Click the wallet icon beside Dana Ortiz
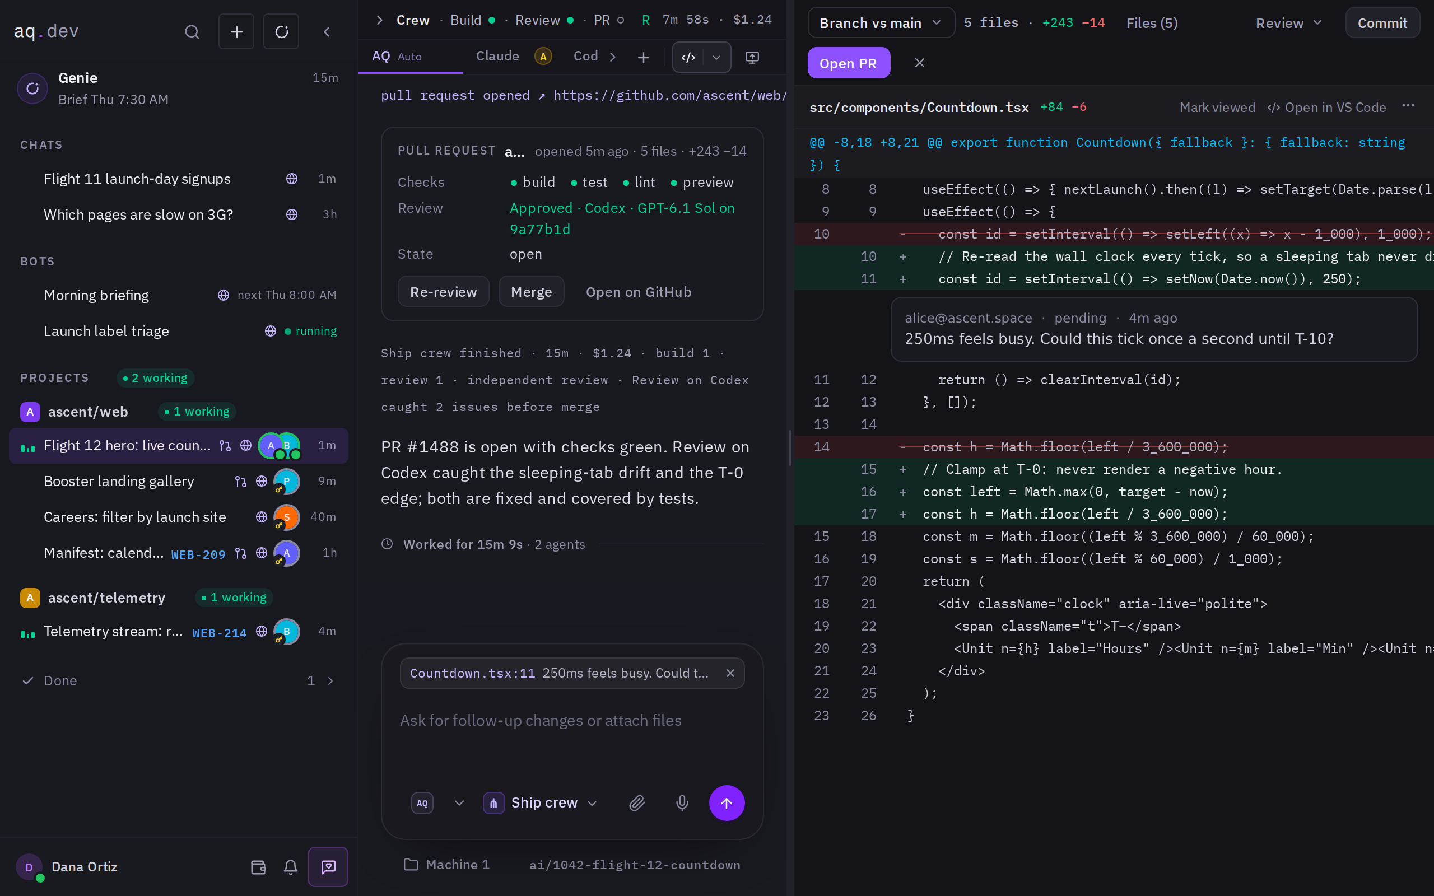 pos(258,867)
